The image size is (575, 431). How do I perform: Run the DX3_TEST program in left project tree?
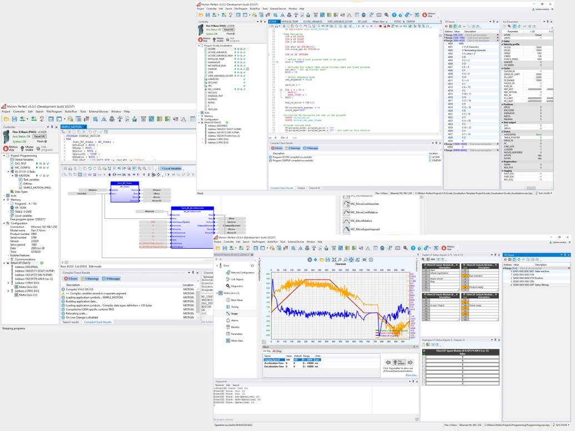(37, 163)
